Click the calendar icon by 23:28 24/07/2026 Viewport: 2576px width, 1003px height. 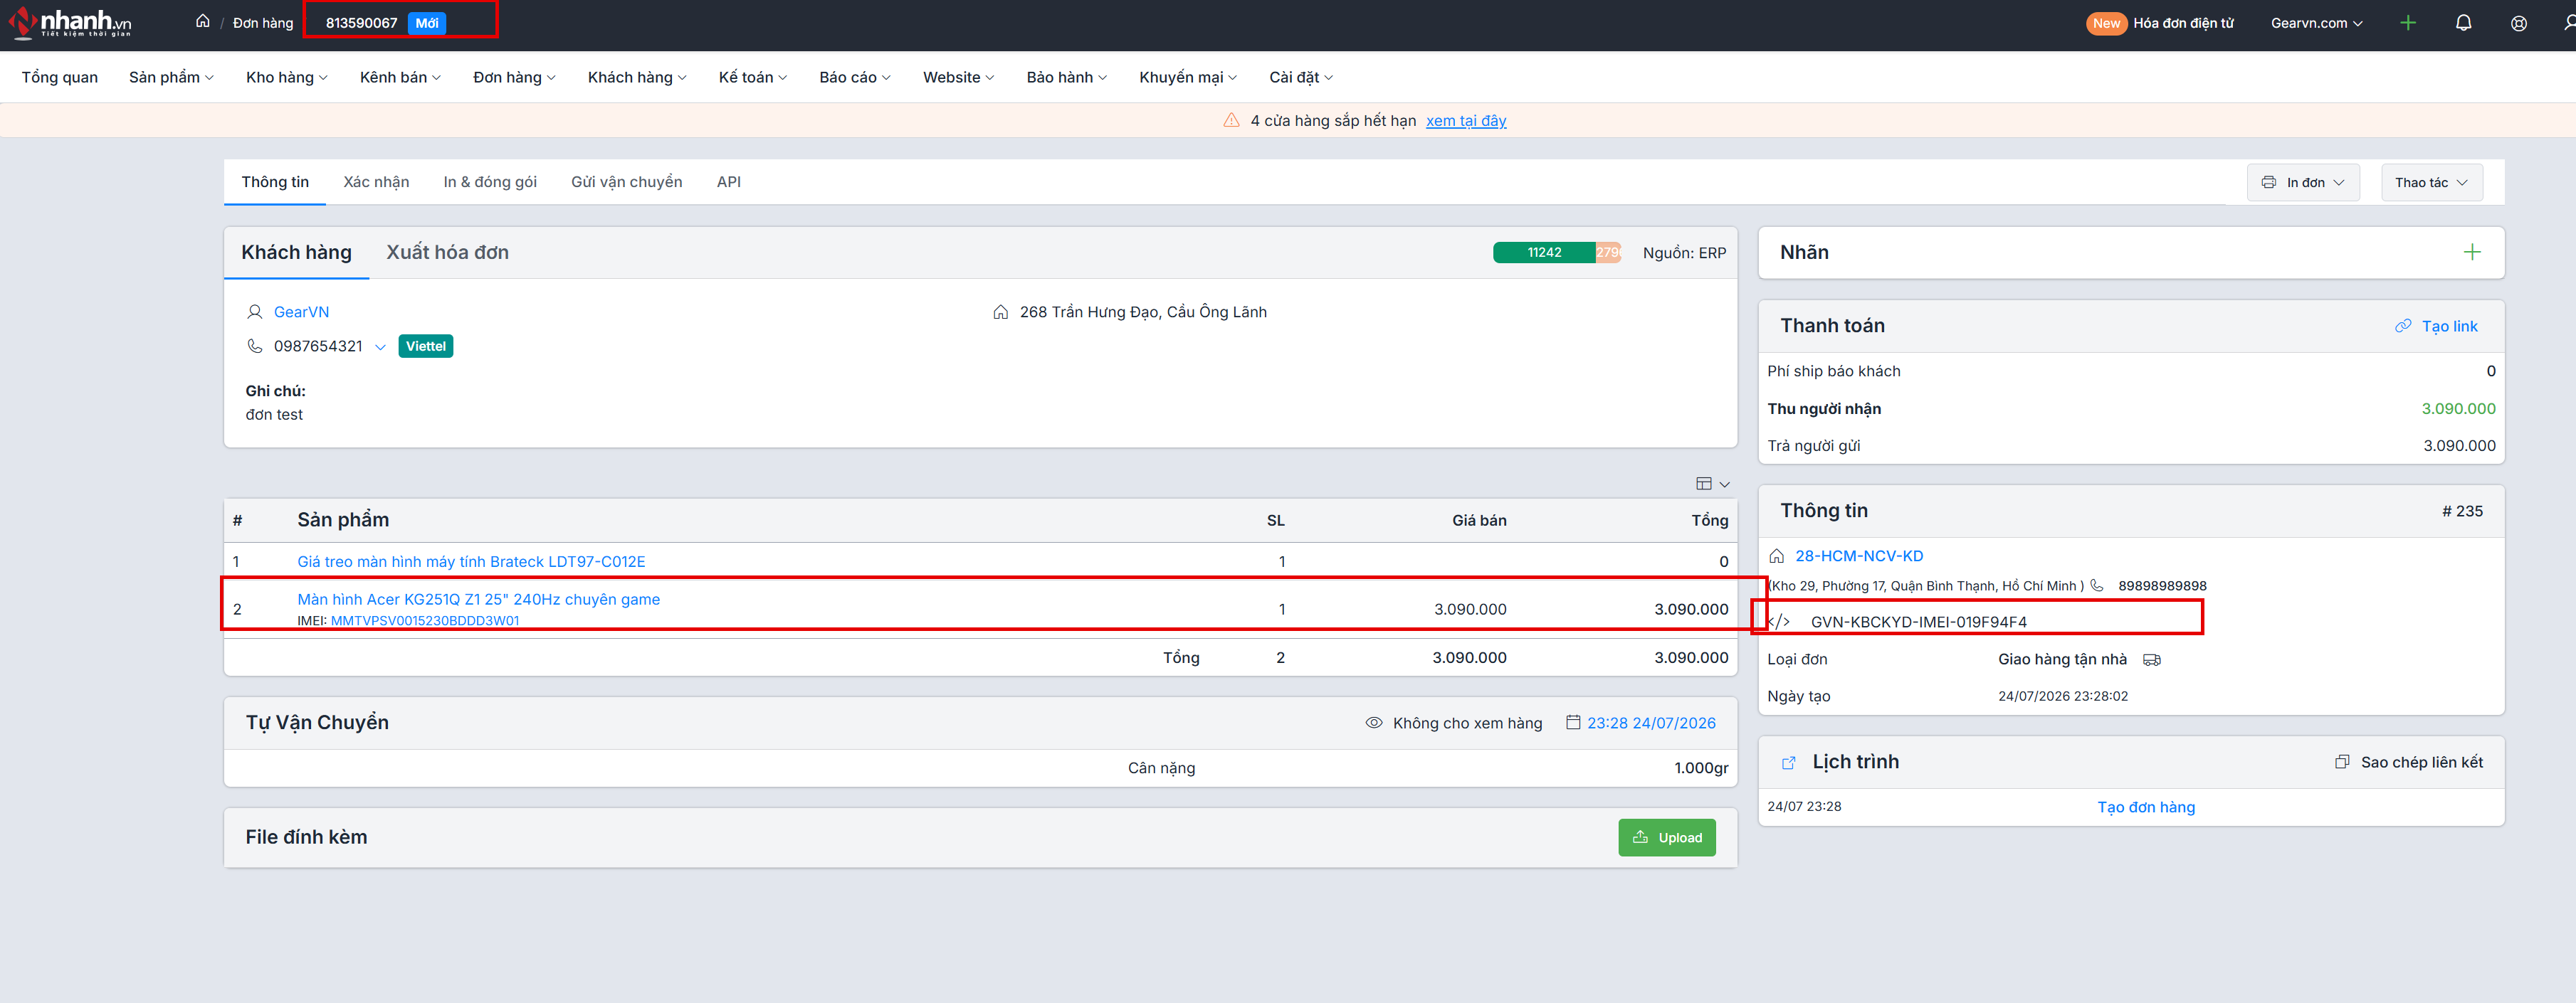pyautogui.click(x=1573, y=722)
